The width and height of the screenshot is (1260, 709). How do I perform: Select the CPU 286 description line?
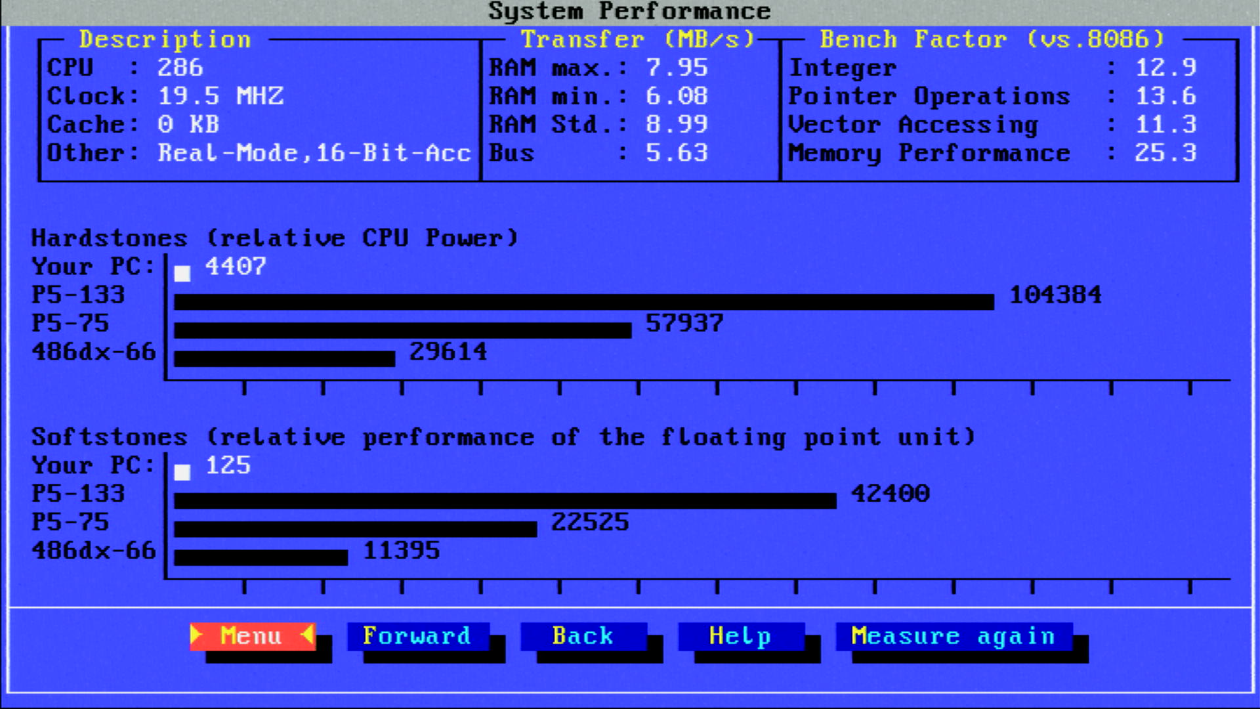[125, 68]
